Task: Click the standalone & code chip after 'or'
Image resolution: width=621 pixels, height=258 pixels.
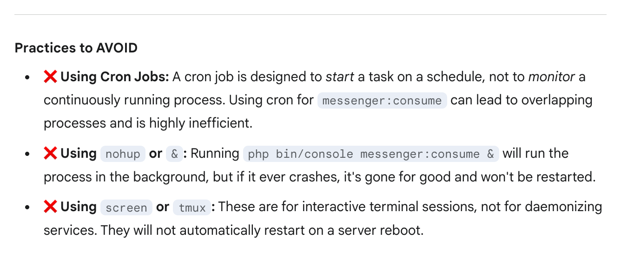Action: (x=175, y=154)
